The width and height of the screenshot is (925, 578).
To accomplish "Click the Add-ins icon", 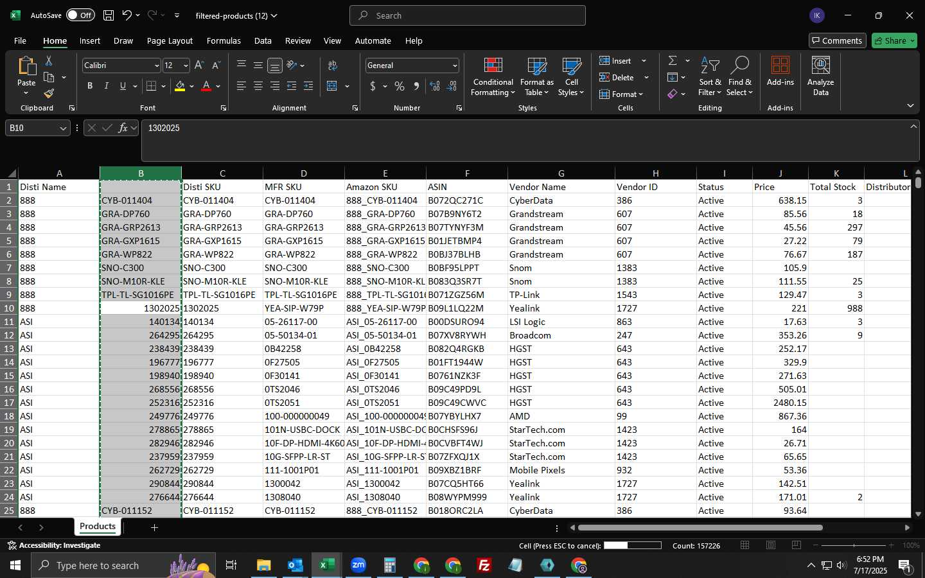I will (x=780, y=71).
